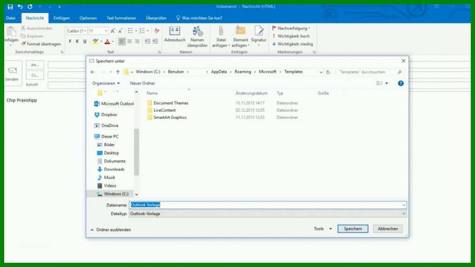Expand the Dateiname history dropdown
Viewport: 475px width, 267px height.
coord(404,205)
